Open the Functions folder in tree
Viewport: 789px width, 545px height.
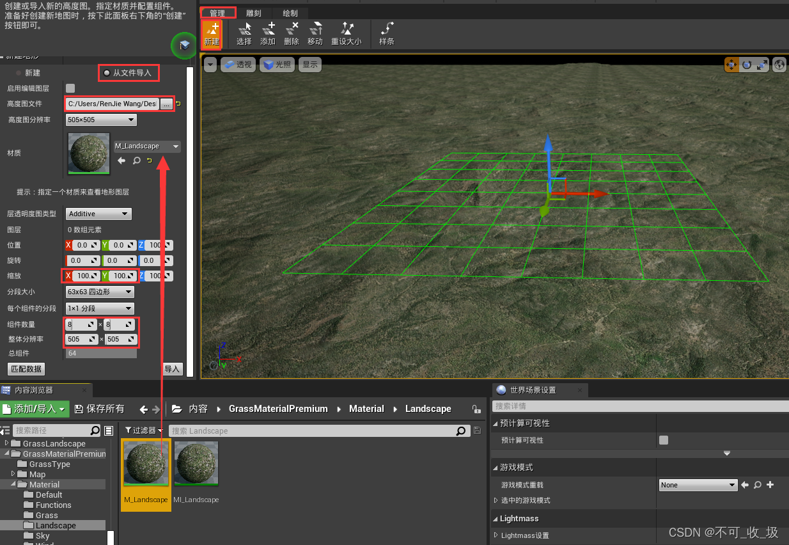point(54,505)
